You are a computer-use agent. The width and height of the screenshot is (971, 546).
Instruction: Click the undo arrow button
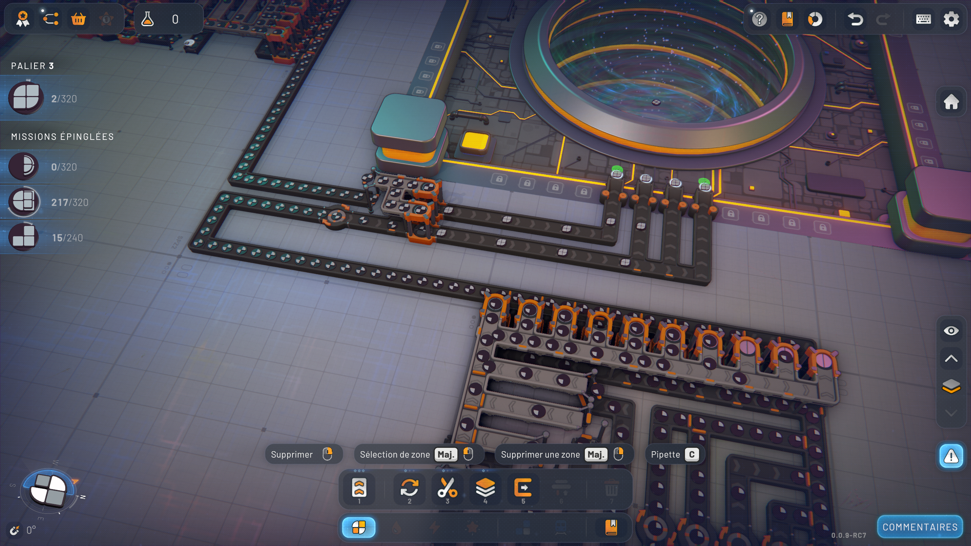click(855, 19)
